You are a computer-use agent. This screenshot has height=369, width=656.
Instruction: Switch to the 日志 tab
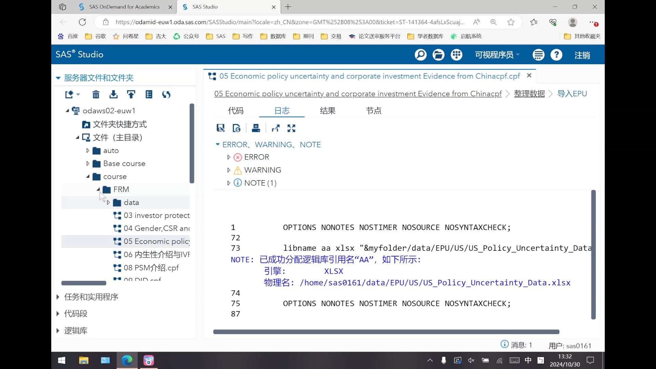[x=282, y=110]
